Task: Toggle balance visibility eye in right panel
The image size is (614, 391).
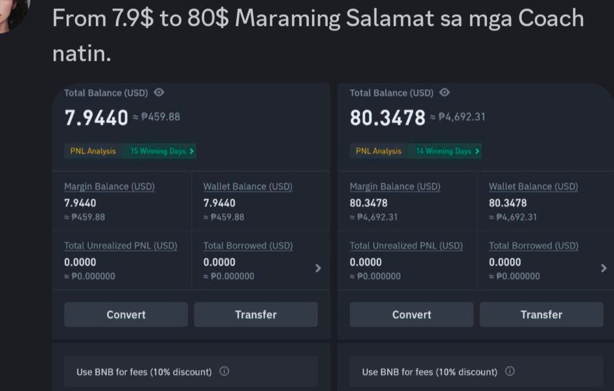Action: (444, 93)
